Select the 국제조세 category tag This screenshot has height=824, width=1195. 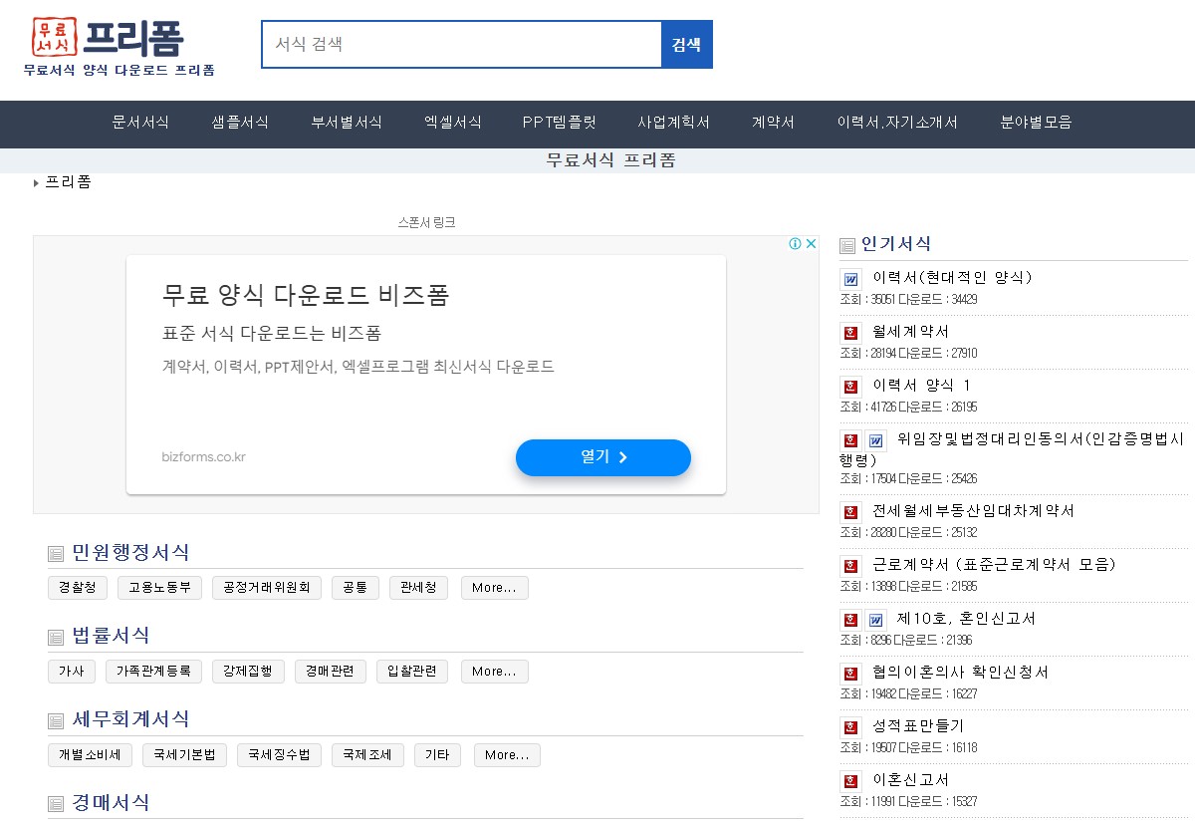[x=368, y=755]
